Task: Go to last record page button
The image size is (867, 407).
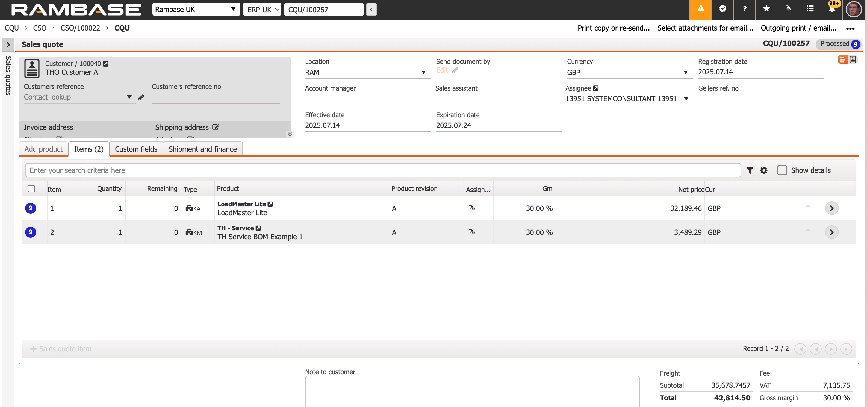Action: click(x=846, y=349)
